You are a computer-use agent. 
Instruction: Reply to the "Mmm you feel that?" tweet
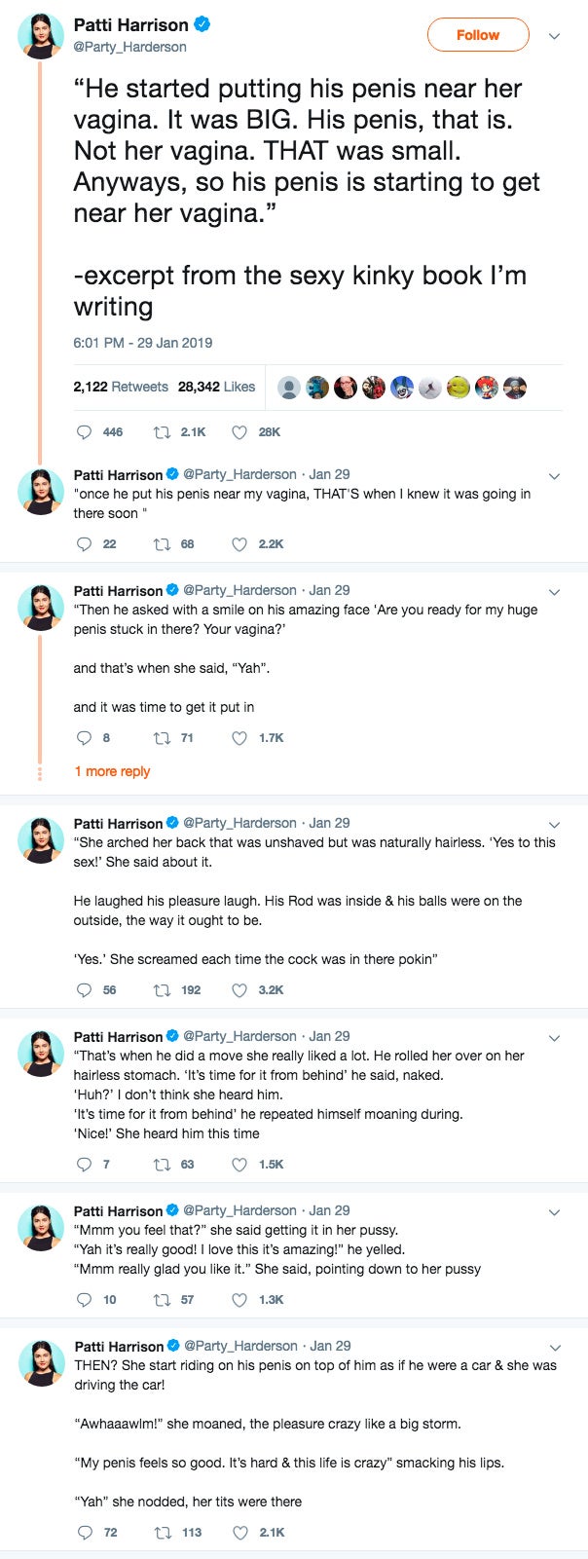tap(86, 1299)
